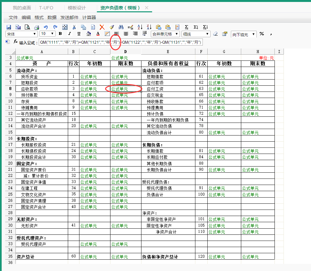Select the 货币资金 cell
Image resolution: width=311 pixels, height=271 pixels.
point(42,77)
